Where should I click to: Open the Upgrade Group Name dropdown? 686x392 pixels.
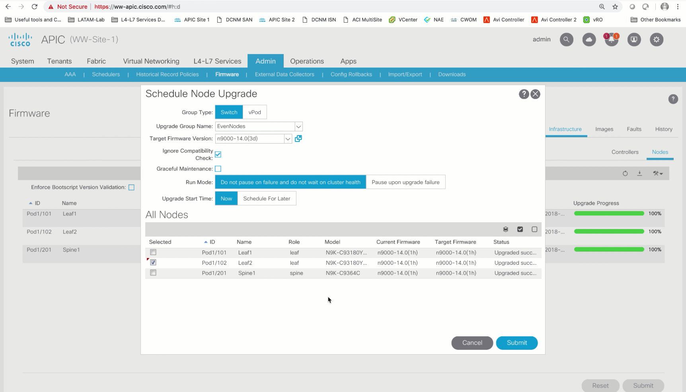[x=298, y=126]
